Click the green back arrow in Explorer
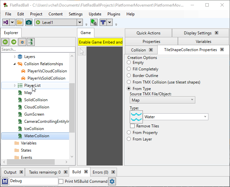This screenshot has width=230, height=187. [5, 42]
